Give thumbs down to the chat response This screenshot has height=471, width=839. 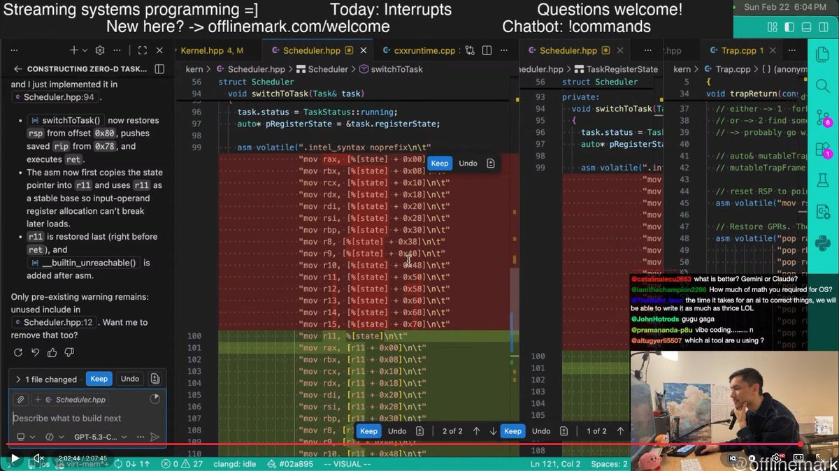(x=69, y=353)
